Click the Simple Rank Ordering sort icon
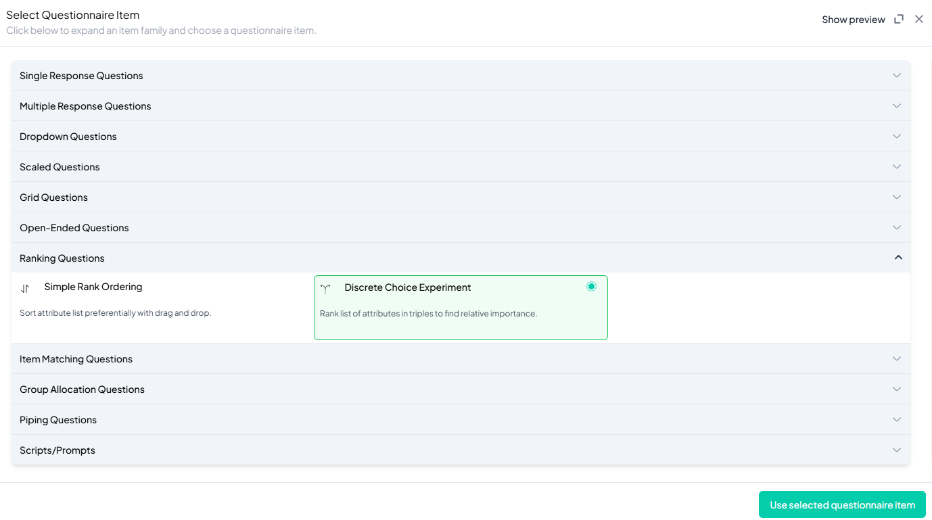 [x=25, y=289]
